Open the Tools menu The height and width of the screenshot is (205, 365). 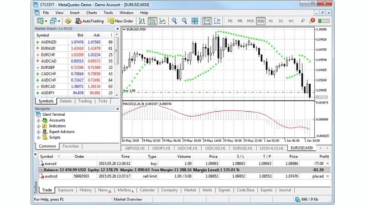click(108, 13)
